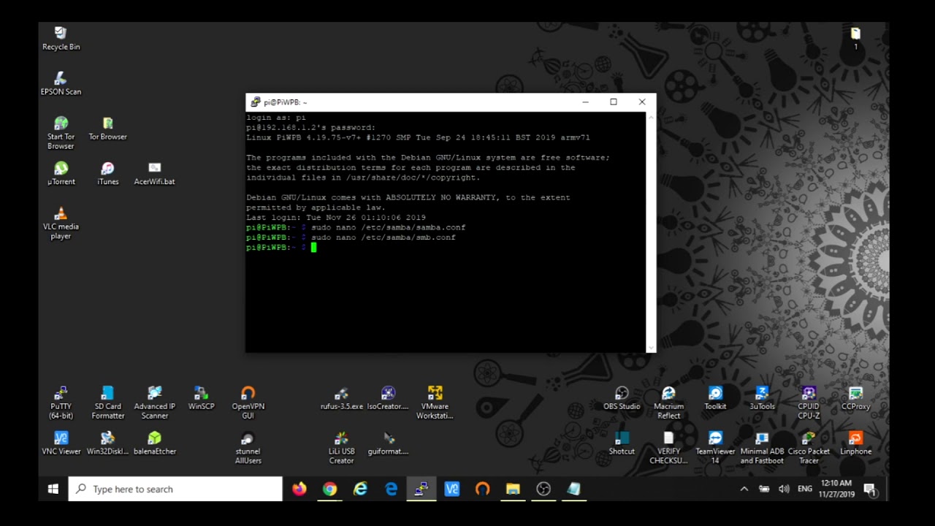Show hidden system tray icons
The image size is (935, 526).
tap(744, 489)
